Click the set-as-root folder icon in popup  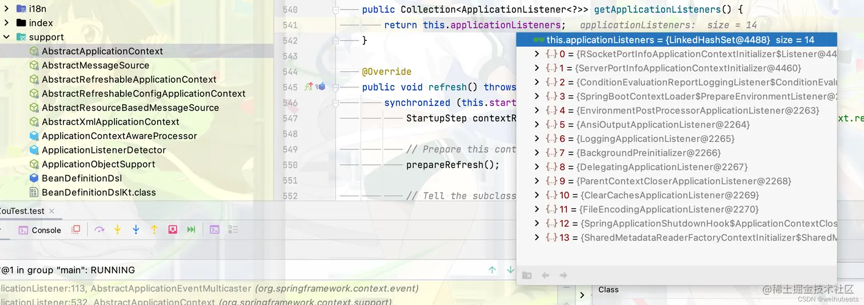pos(527,275)
